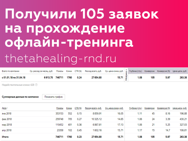Viewport: 188px width, 141px height.
Task: Click the April depth value 1.17
Action: (x=140, y=130)
